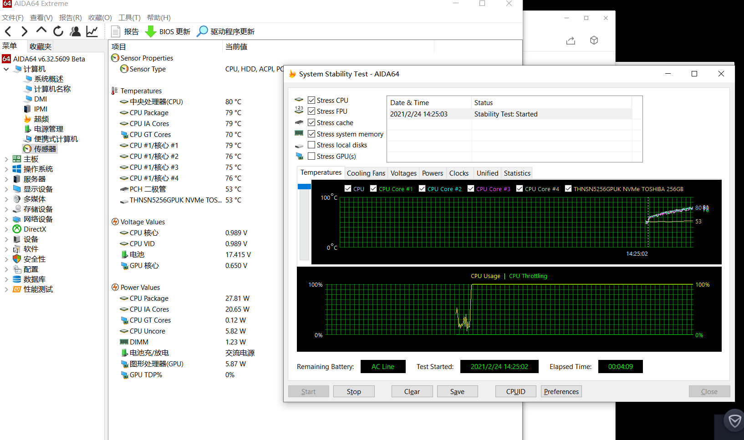Expand the 多媒体 tree node
This screenshot has height=440, width=744.
click(x=6, y=199)
